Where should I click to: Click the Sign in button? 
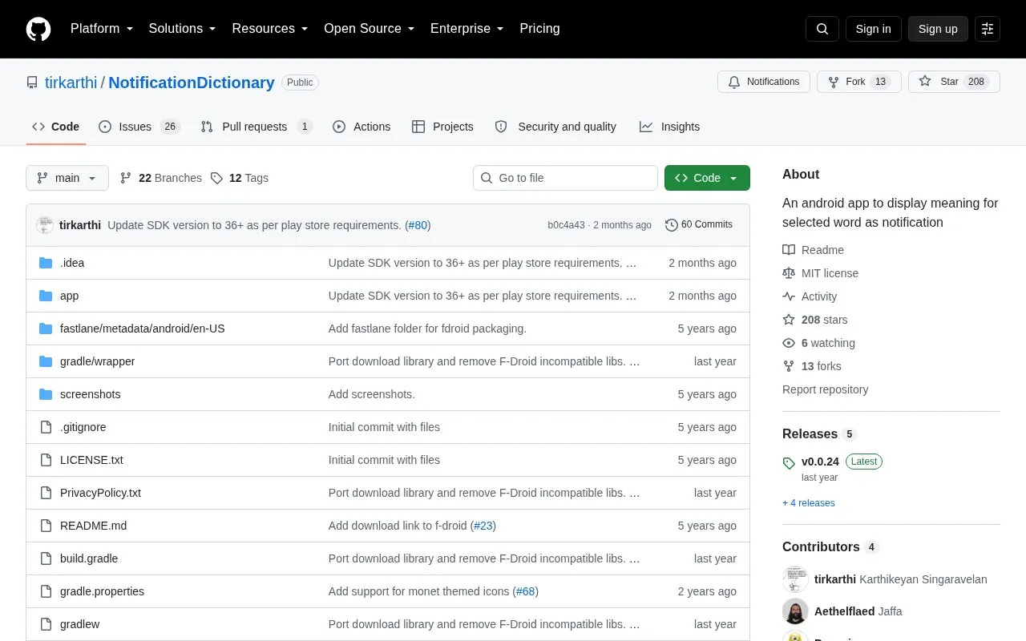[873, 29]
